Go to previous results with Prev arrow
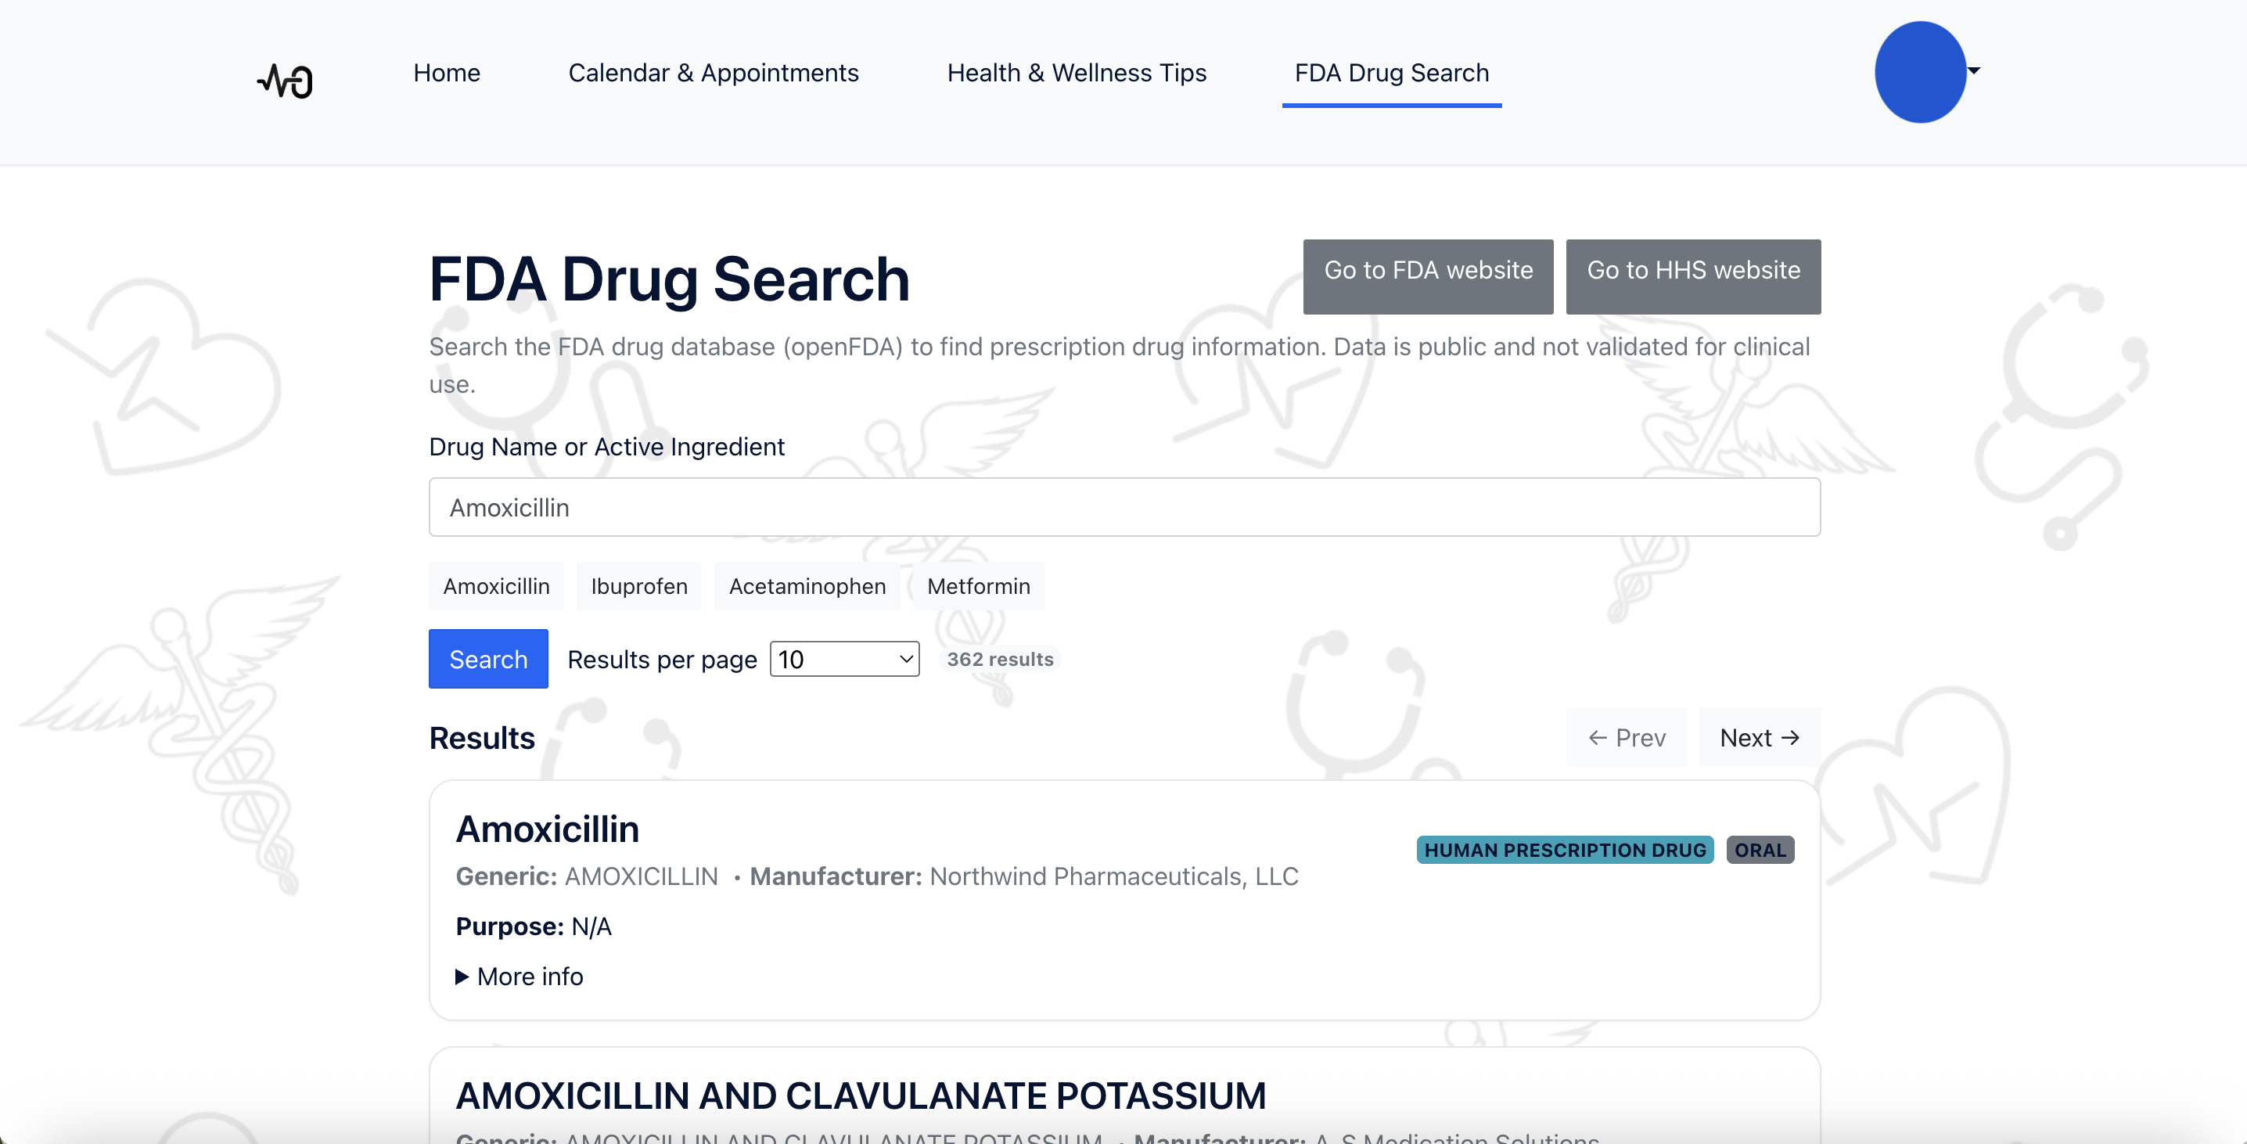This screenshot has width=2247, height=1144. 1626,737
